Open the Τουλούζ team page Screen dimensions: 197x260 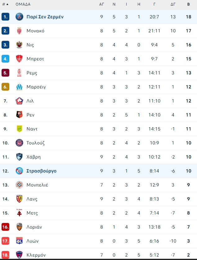(x=36, y=143)
